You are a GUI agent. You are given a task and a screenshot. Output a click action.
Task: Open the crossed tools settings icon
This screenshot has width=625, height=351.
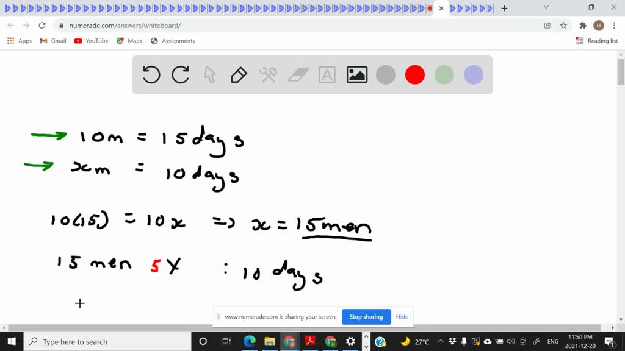(x=269, y=75)
